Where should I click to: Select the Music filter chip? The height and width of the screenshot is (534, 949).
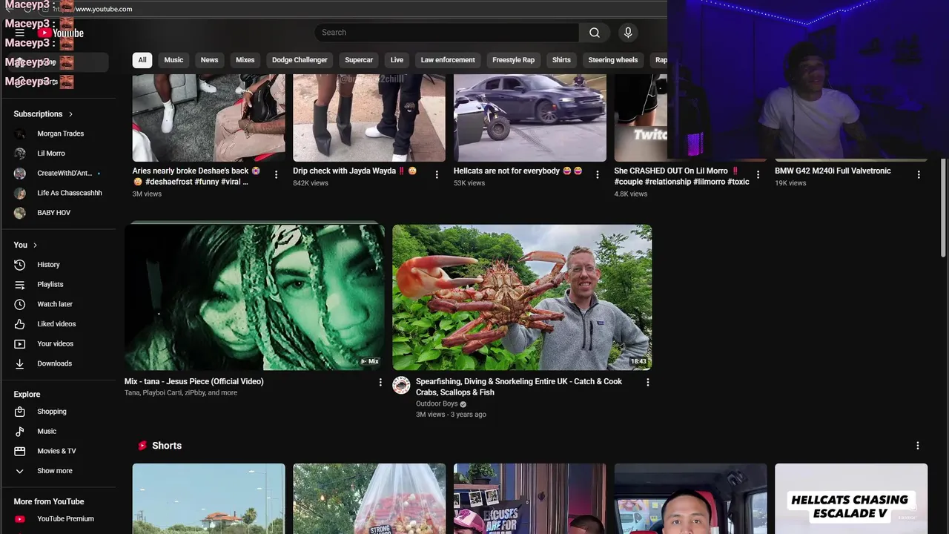tap(173, 60)
